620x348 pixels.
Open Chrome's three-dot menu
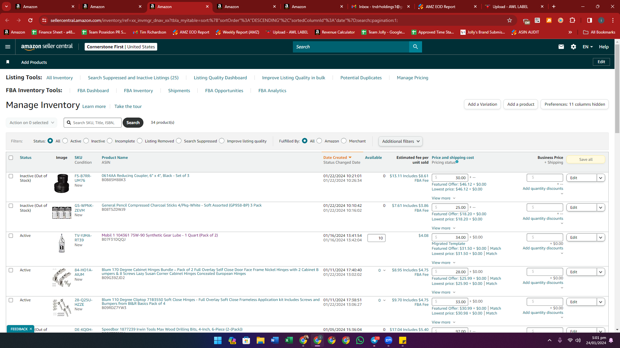[x=613, y=20]
